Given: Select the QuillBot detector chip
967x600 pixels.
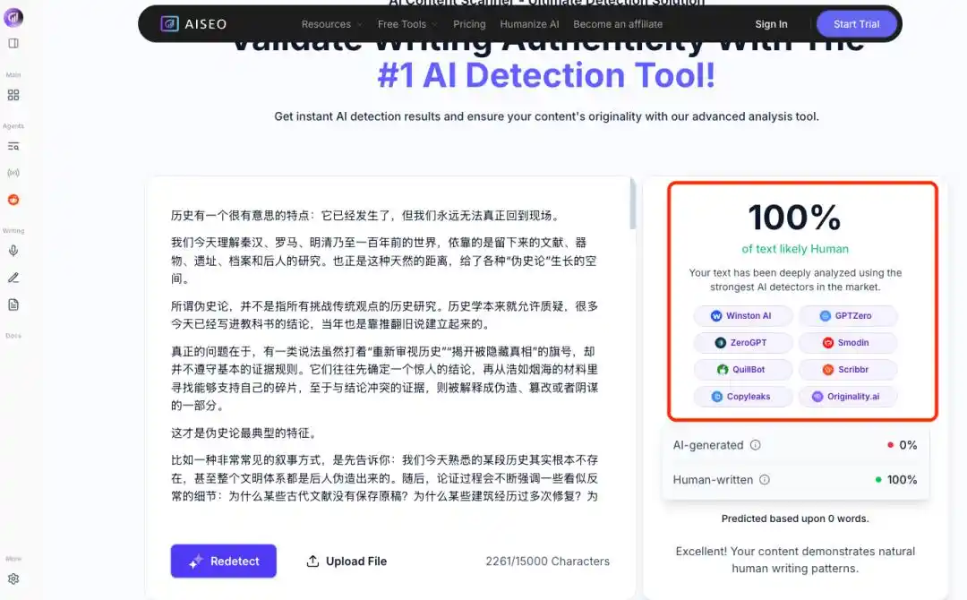Looking at the screenshot, I should pyautogui.click(x=743, y=369).
